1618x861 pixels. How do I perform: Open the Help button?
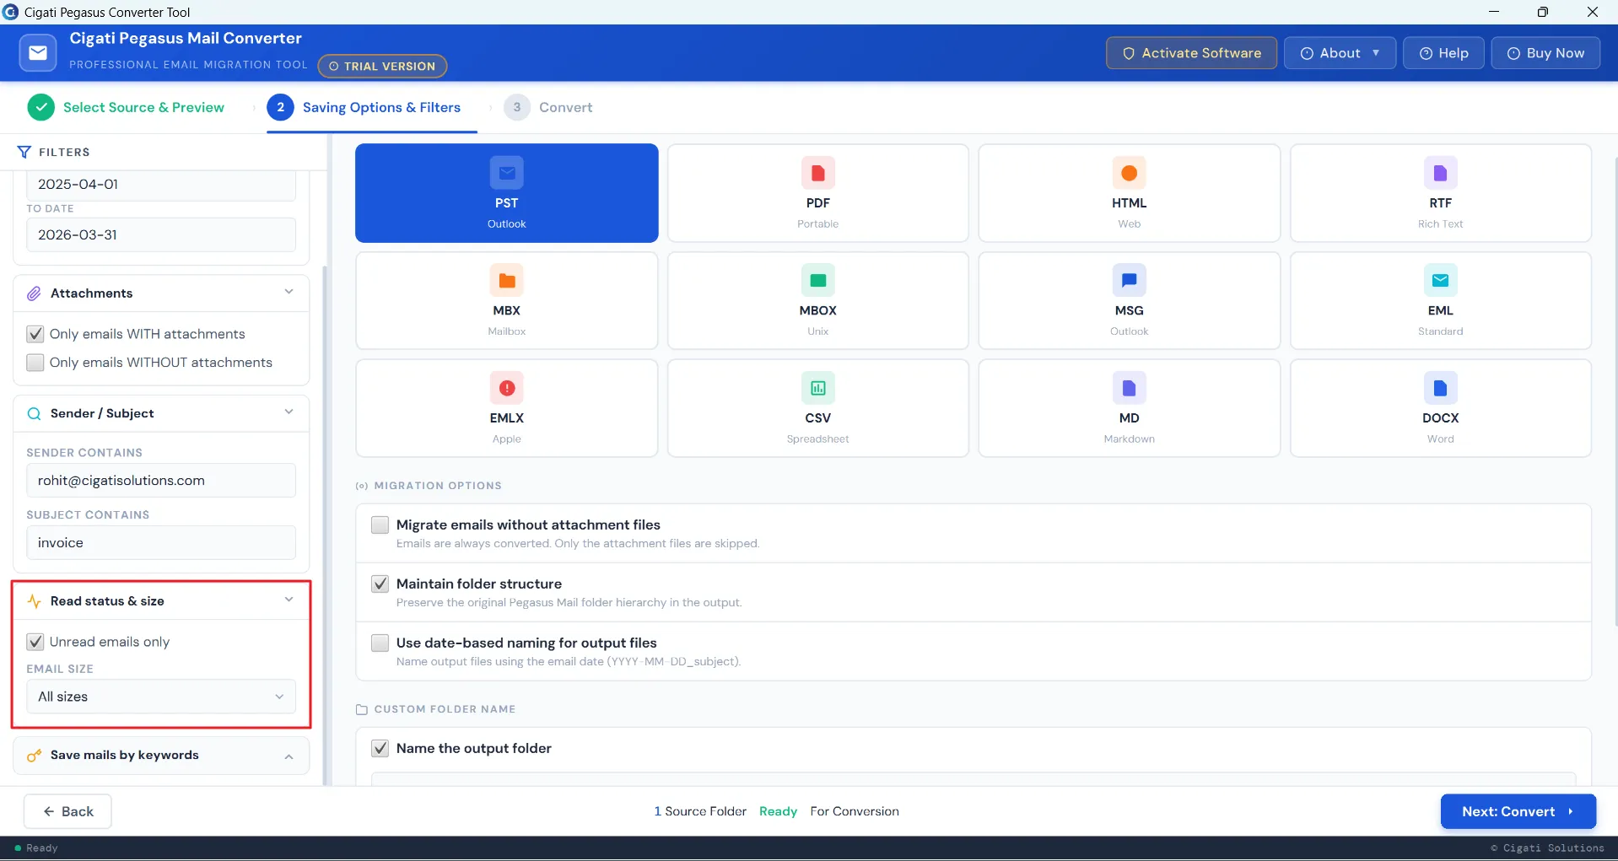coord(1443,53)
